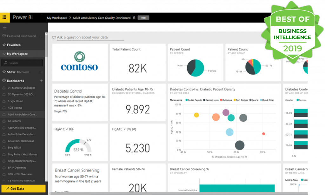325x195 pixels.
Task: Open the Contoso logo tile
Action: point(80,62)
